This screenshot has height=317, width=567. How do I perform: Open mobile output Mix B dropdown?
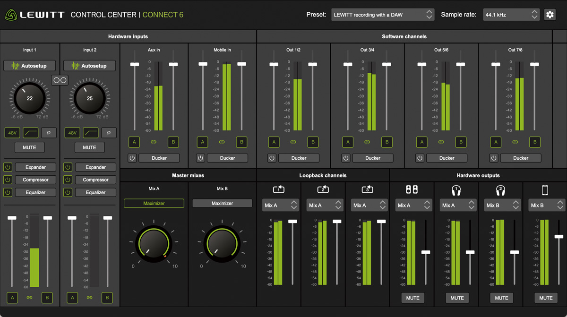click(547, 205)
